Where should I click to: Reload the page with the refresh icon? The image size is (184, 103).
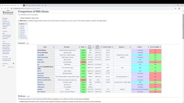(x=8, y=8)
